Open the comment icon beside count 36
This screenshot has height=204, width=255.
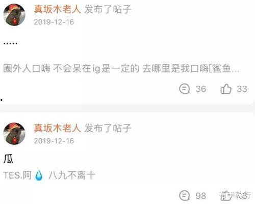click(184, 89)
